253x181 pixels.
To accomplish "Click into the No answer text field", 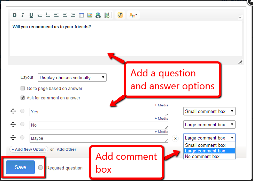I will 99,125.
